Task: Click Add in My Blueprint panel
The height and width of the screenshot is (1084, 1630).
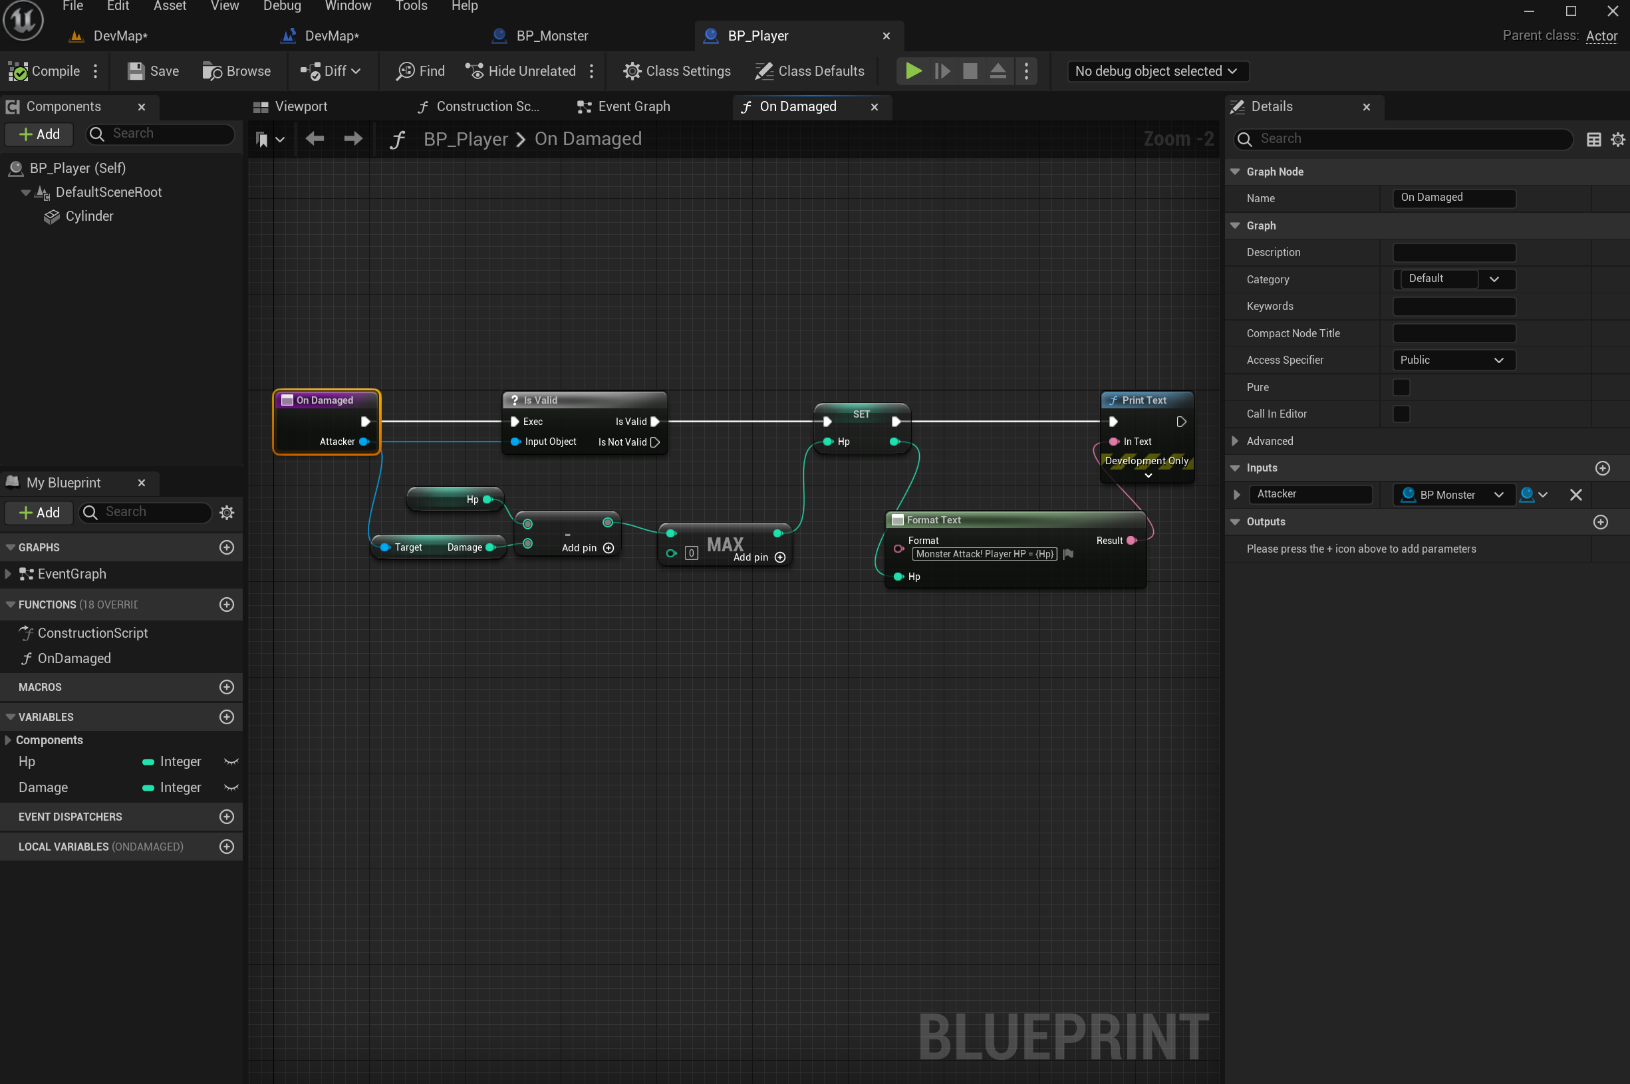Action: pyautogui.click(x=39, y=512)
